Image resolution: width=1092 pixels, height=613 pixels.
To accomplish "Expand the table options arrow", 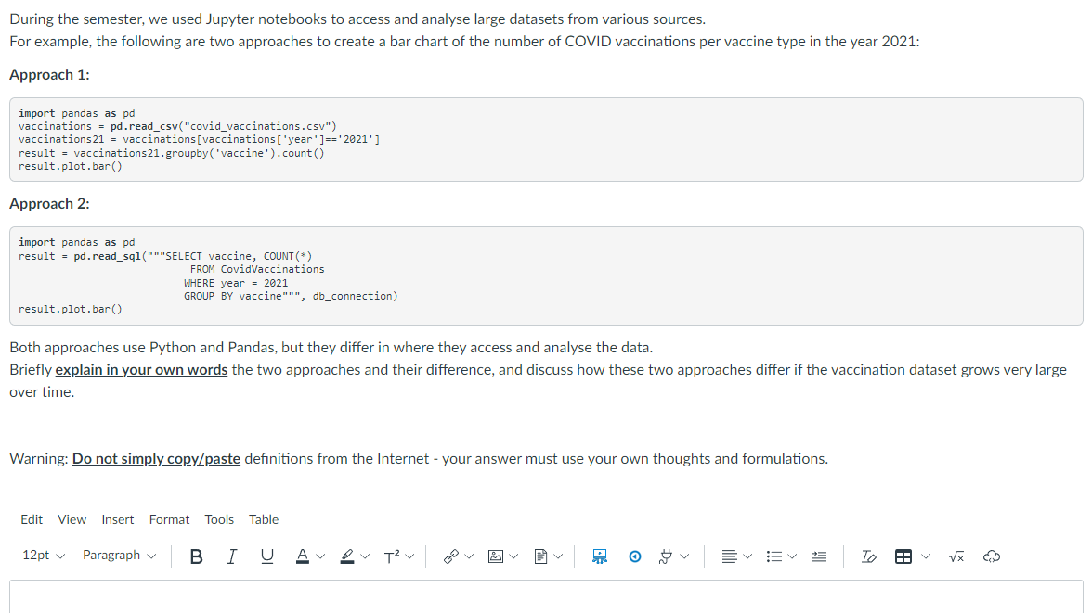I will tap(926, 556).
